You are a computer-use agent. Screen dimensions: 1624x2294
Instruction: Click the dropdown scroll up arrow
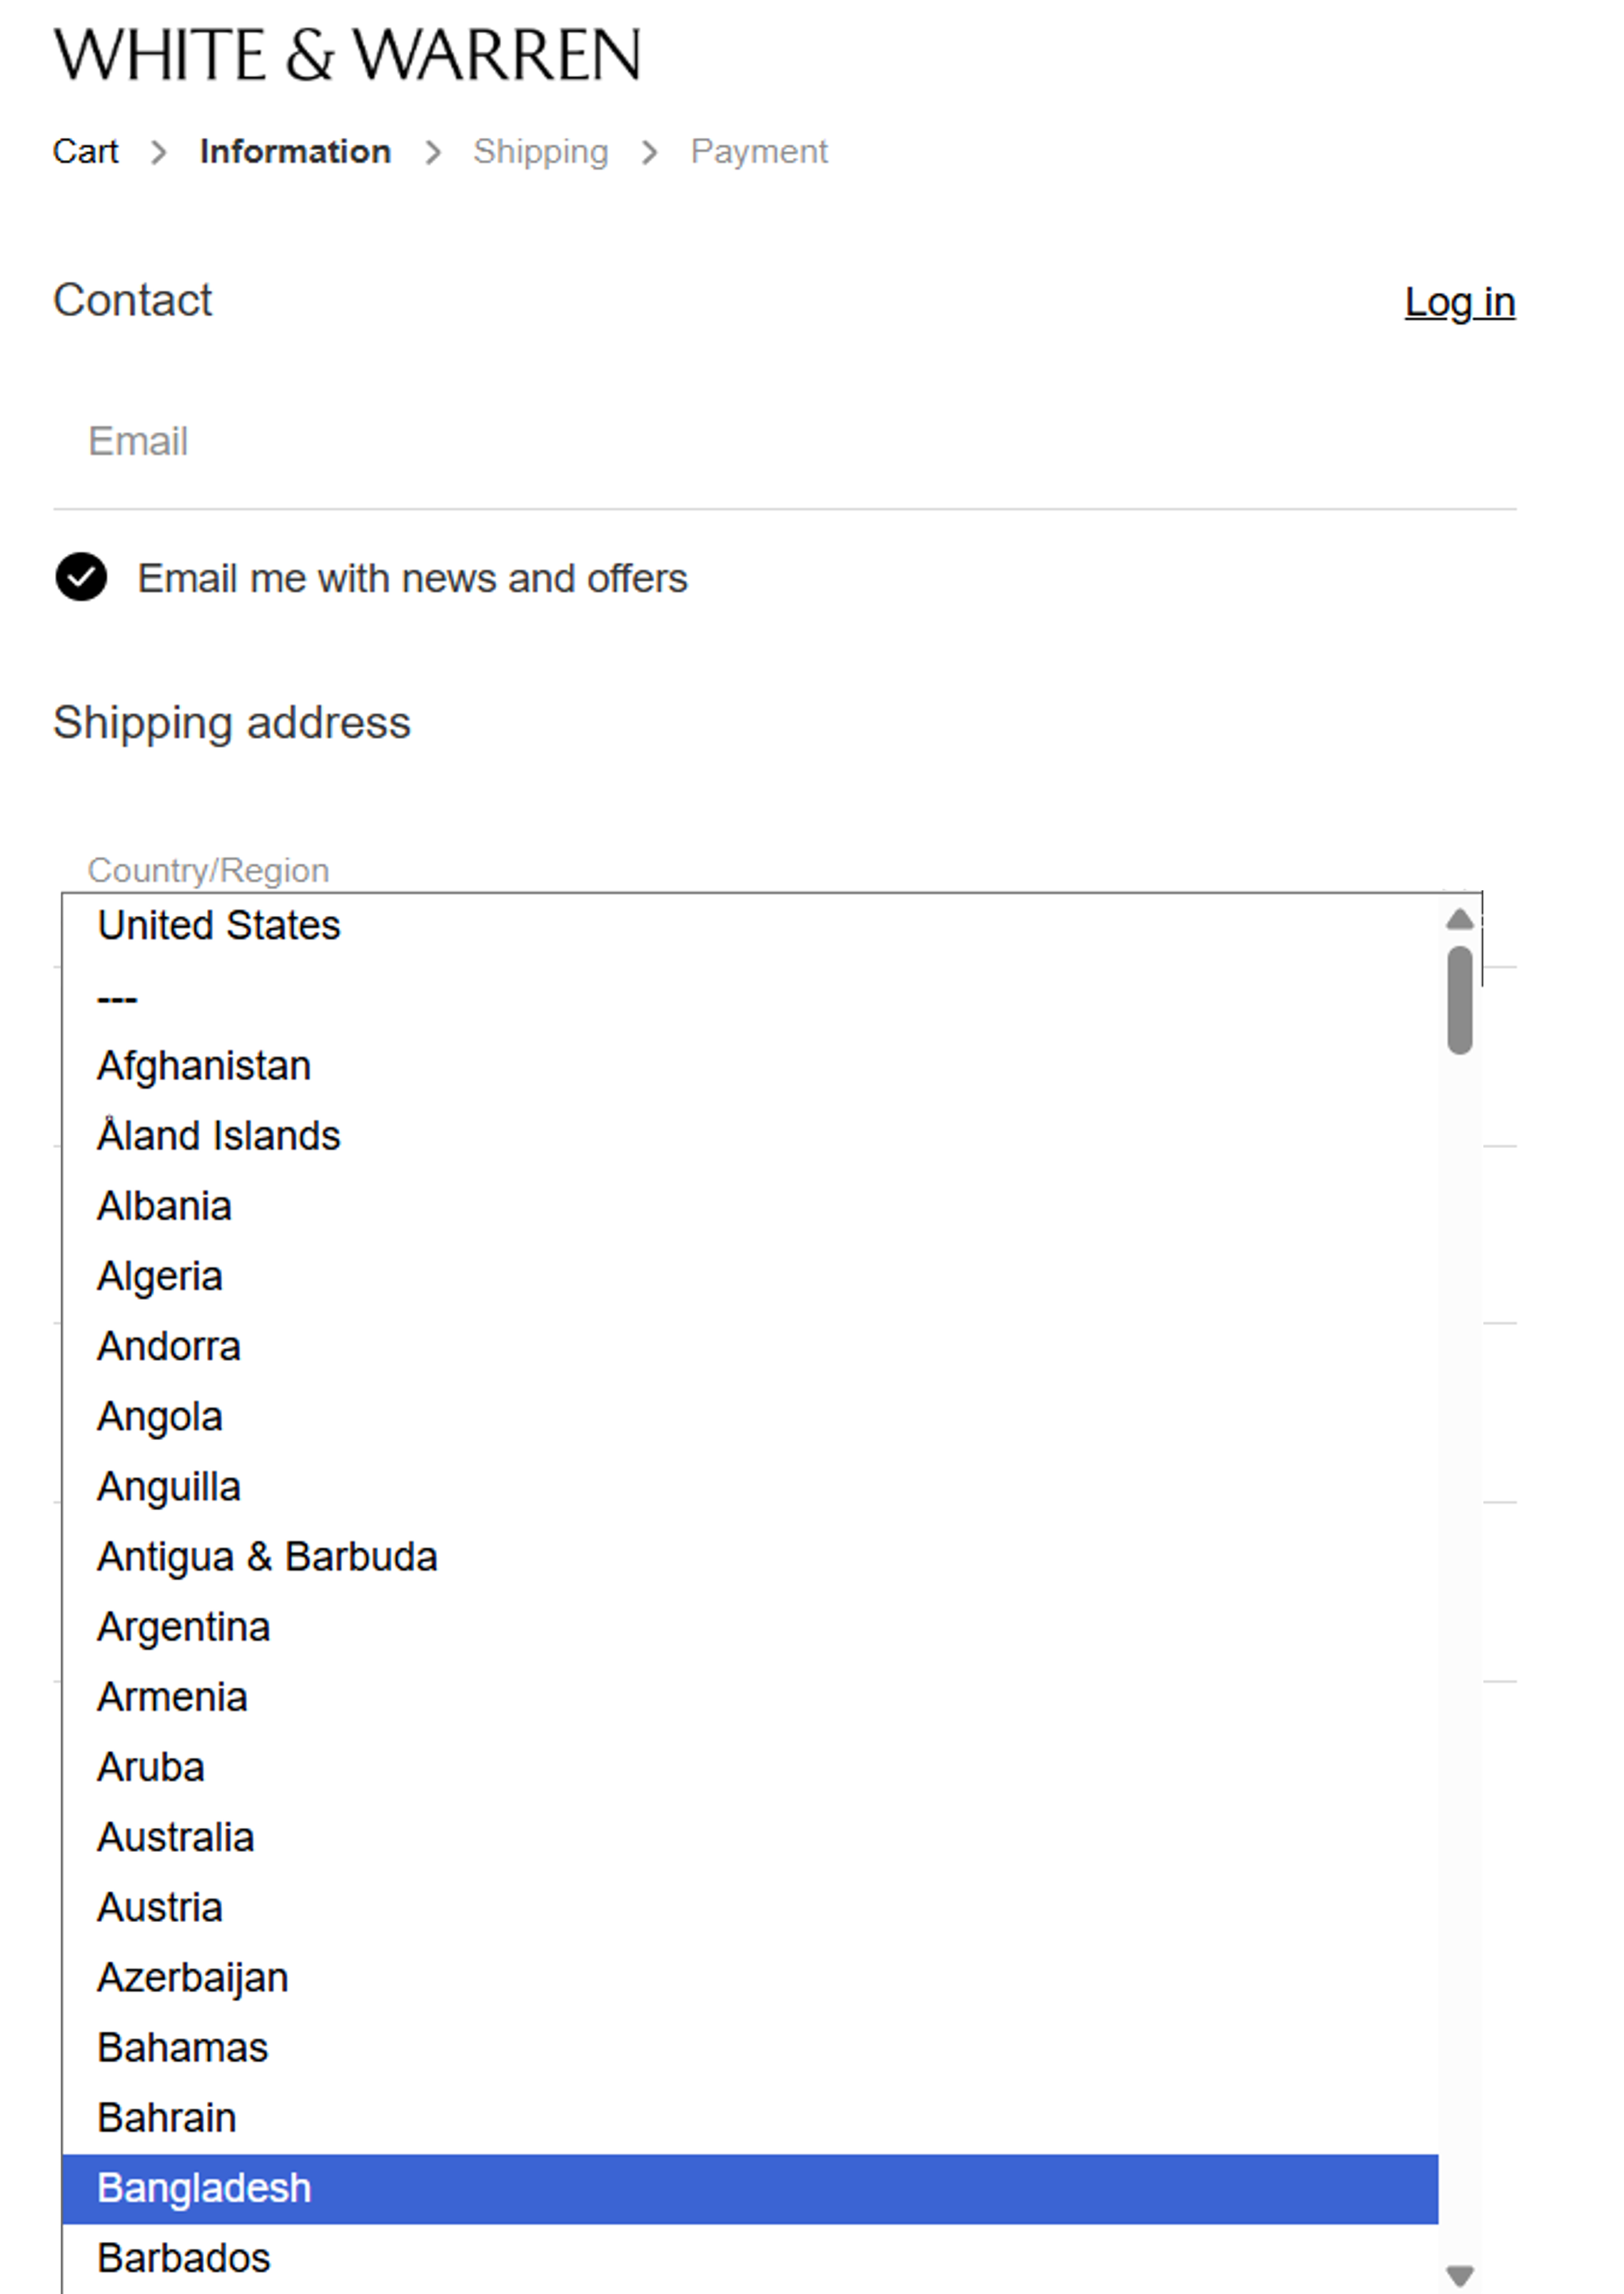click(x=1459, y=919)
